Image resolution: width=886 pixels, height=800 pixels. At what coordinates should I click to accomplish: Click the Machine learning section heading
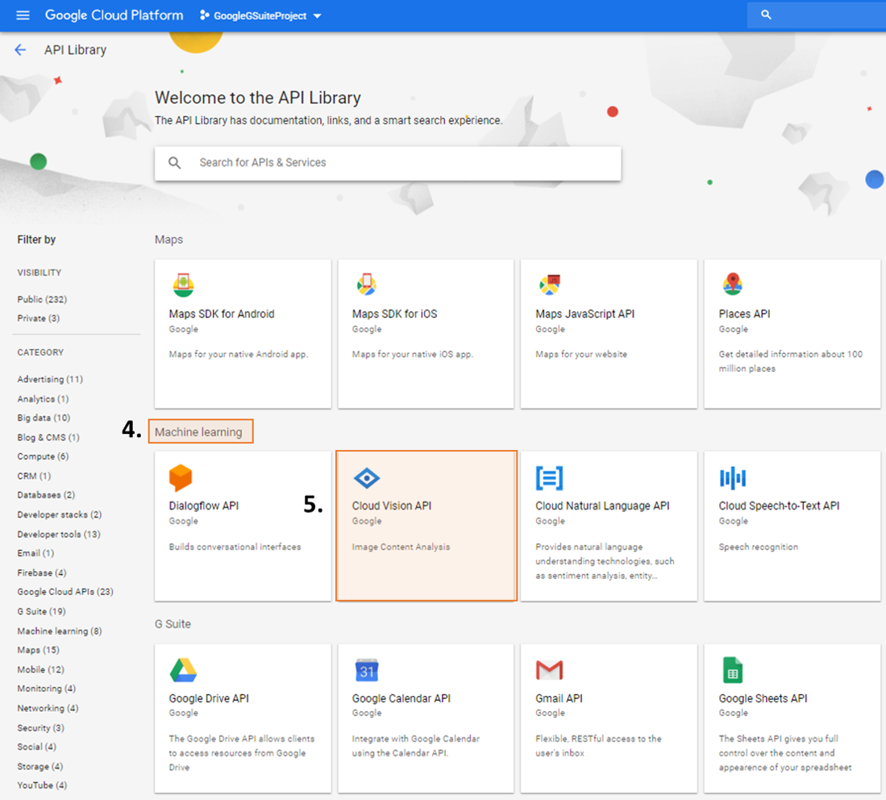click(198, 432)
